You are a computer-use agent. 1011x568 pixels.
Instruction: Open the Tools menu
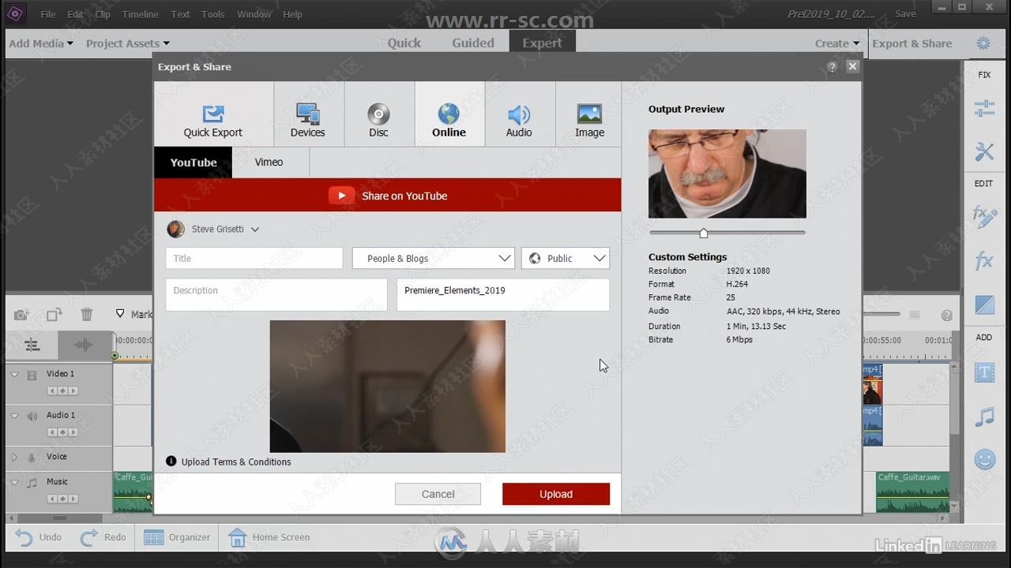pyautogui.click(x=213, y=14)
